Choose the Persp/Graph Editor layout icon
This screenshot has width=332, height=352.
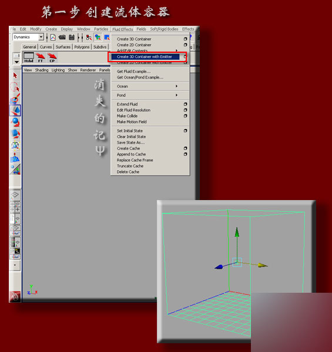[15, 230]
